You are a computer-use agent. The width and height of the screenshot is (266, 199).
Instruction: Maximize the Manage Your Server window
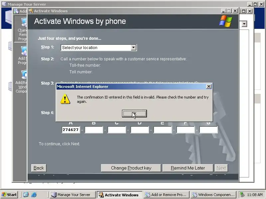tap(255, 4)
